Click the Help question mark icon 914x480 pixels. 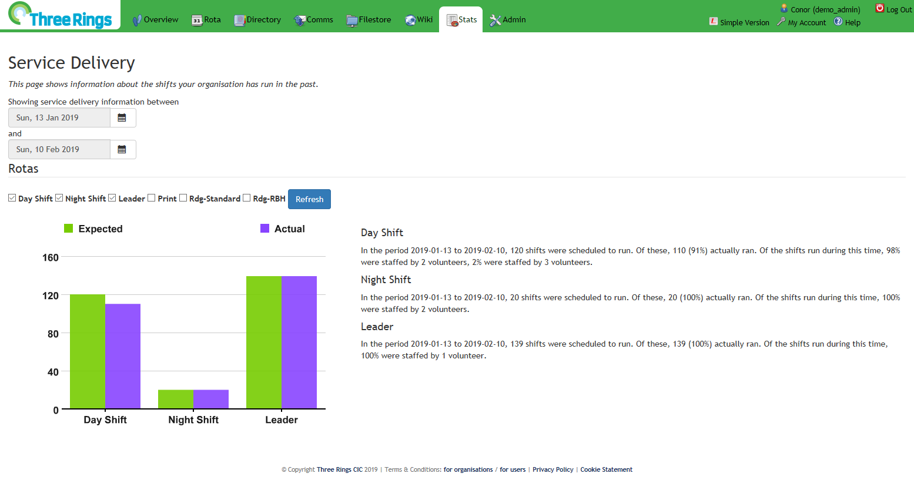[x=838, y=22]
